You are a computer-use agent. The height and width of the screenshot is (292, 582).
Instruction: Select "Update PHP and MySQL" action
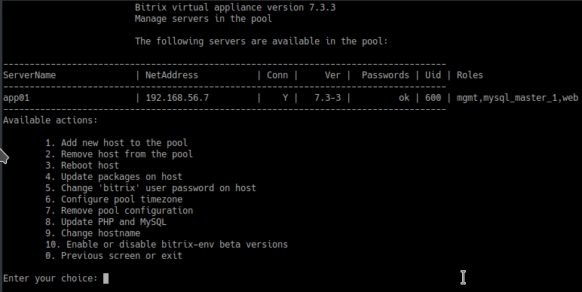106,222
